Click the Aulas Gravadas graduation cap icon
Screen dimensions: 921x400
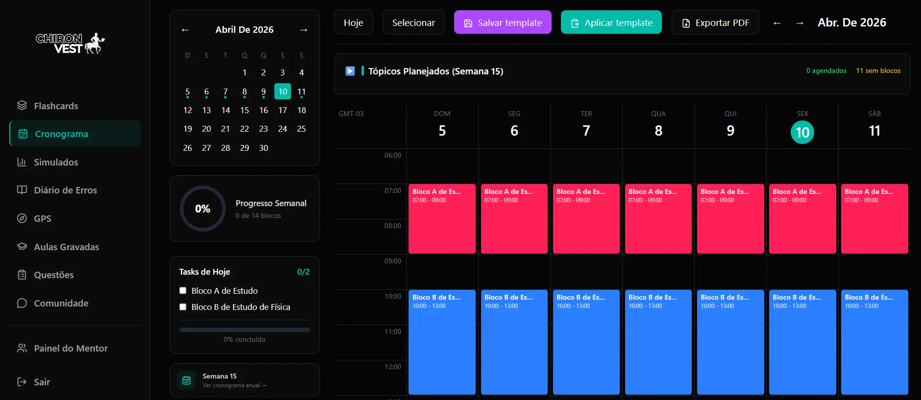[x=22, y=246]
